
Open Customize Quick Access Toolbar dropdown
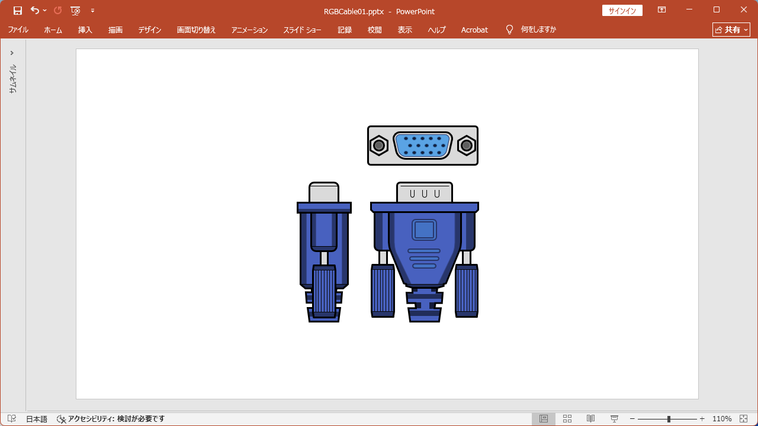click(92, 11)
